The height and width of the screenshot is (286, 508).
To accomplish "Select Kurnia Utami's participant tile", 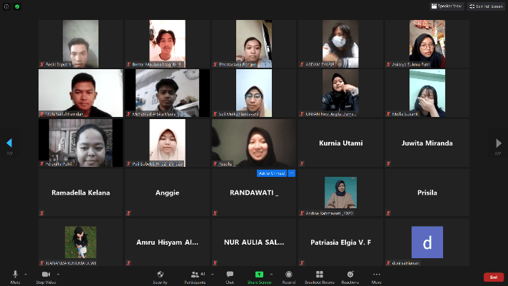I will point(340,143).
